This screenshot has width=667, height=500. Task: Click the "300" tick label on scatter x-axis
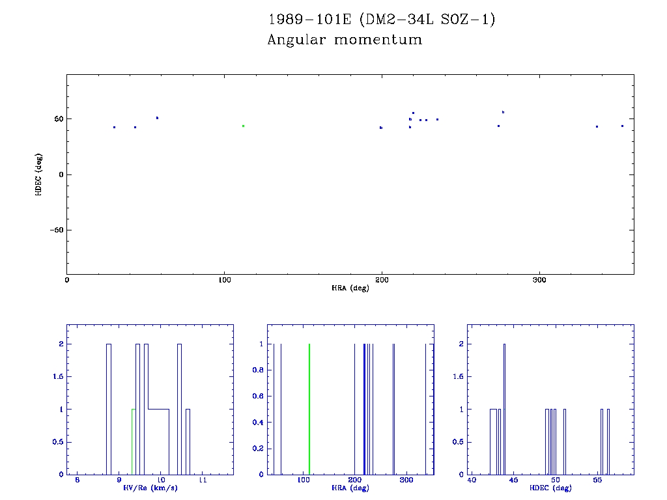tap(539, 280)
